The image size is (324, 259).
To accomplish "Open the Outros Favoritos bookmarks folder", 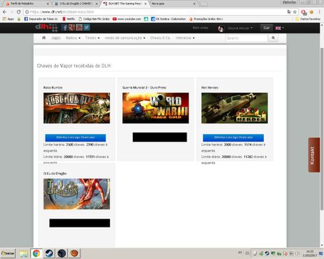I will 308,19.
